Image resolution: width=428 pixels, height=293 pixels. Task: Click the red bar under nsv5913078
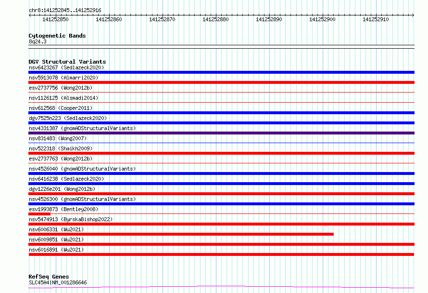tap(221, 82)
